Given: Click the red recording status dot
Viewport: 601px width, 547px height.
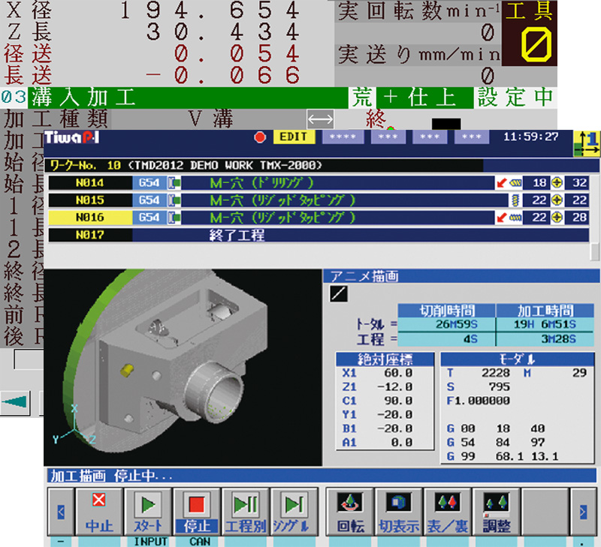Looking at the screenshot, I should [x=261, y=137].
